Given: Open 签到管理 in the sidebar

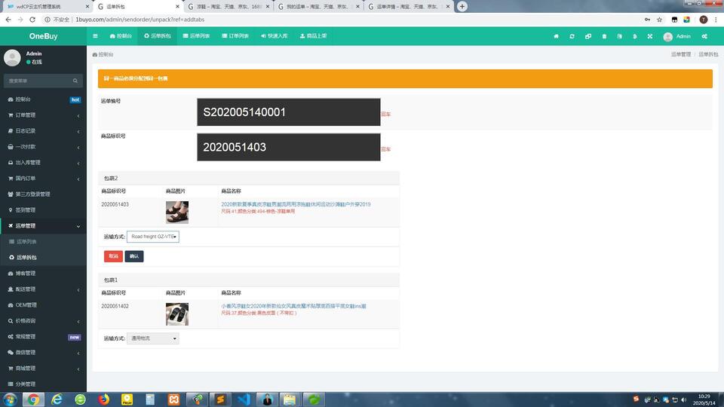Looking at the screenshot, I should (44, 210).
